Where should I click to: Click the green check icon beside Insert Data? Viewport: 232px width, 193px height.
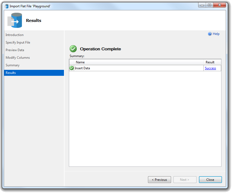pyautogui.click(x=72, y=68)
